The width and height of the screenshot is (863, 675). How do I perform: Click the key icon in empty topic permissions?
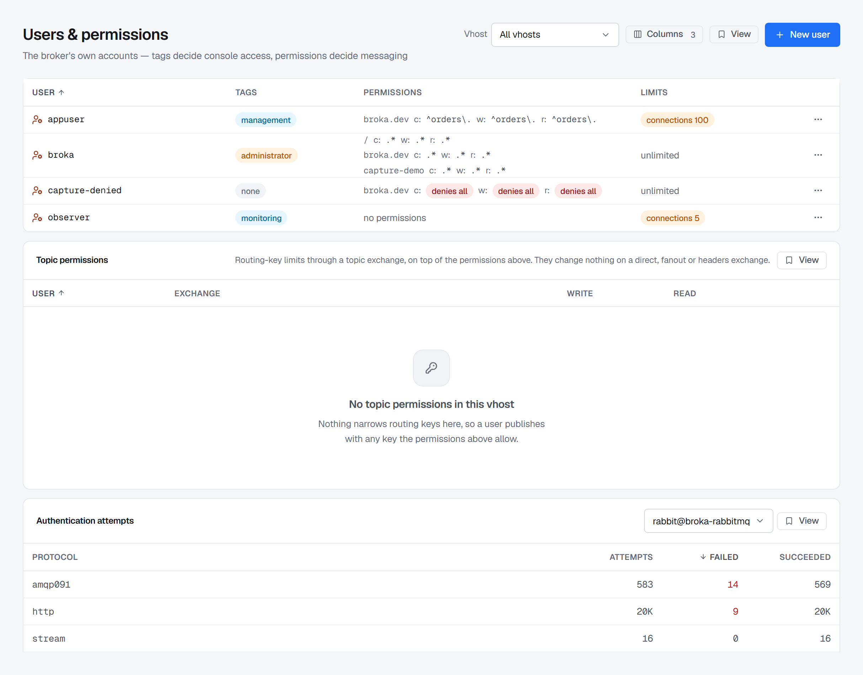(x=431, y=368)
